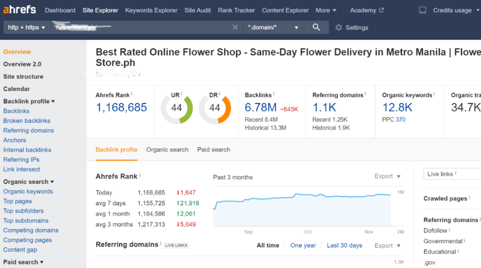Select One year range for Referring domains
The width and height of the screenshot is (481, 268).
tap(303, 246)
